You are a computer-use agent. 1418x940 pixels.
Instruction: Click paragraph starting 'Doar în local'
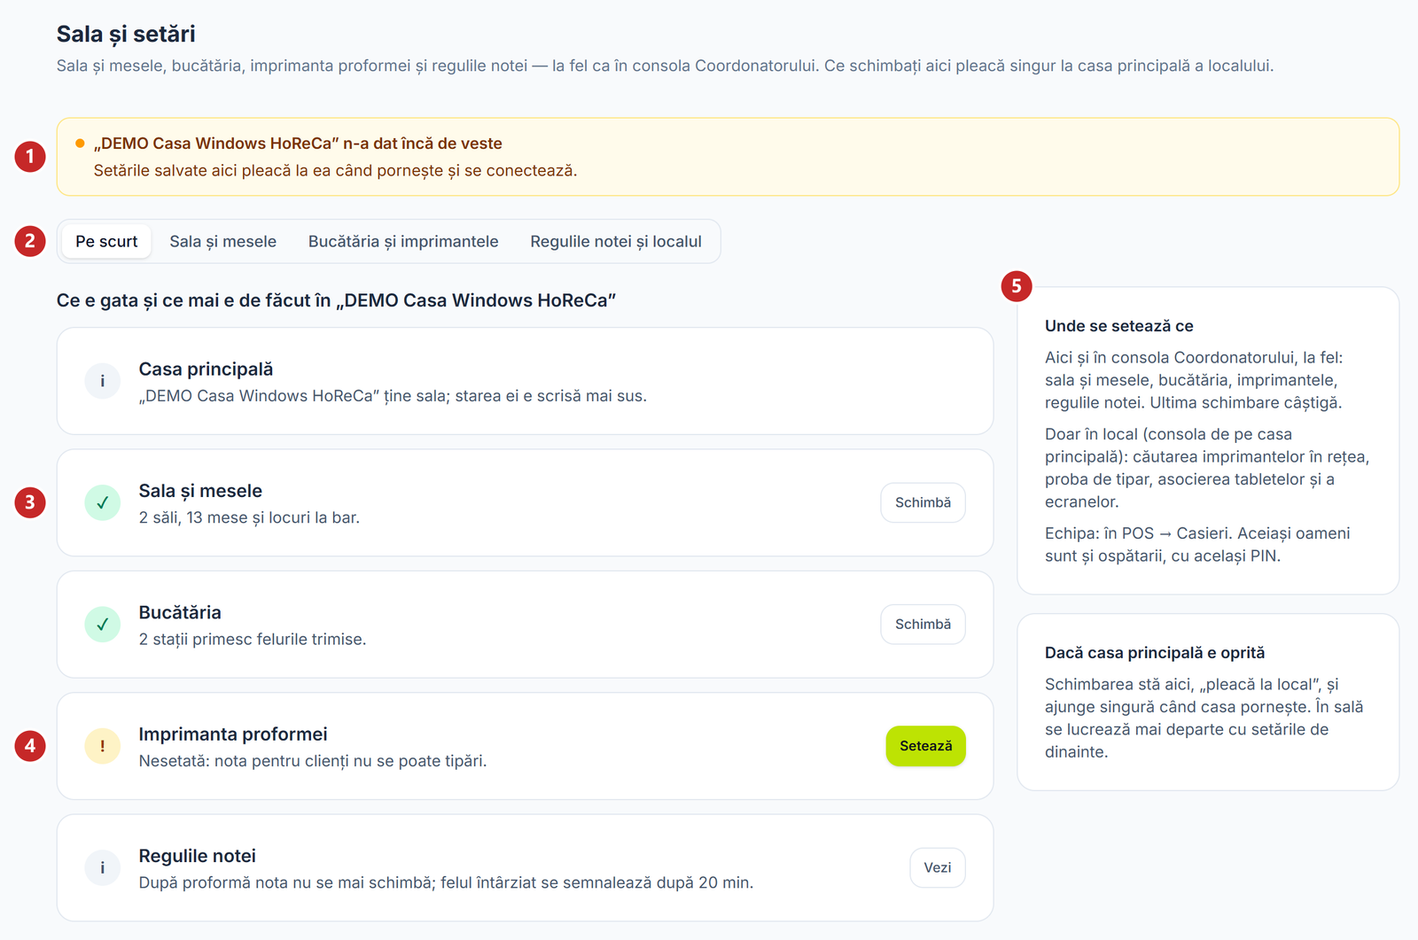[x=1207, y=468]
